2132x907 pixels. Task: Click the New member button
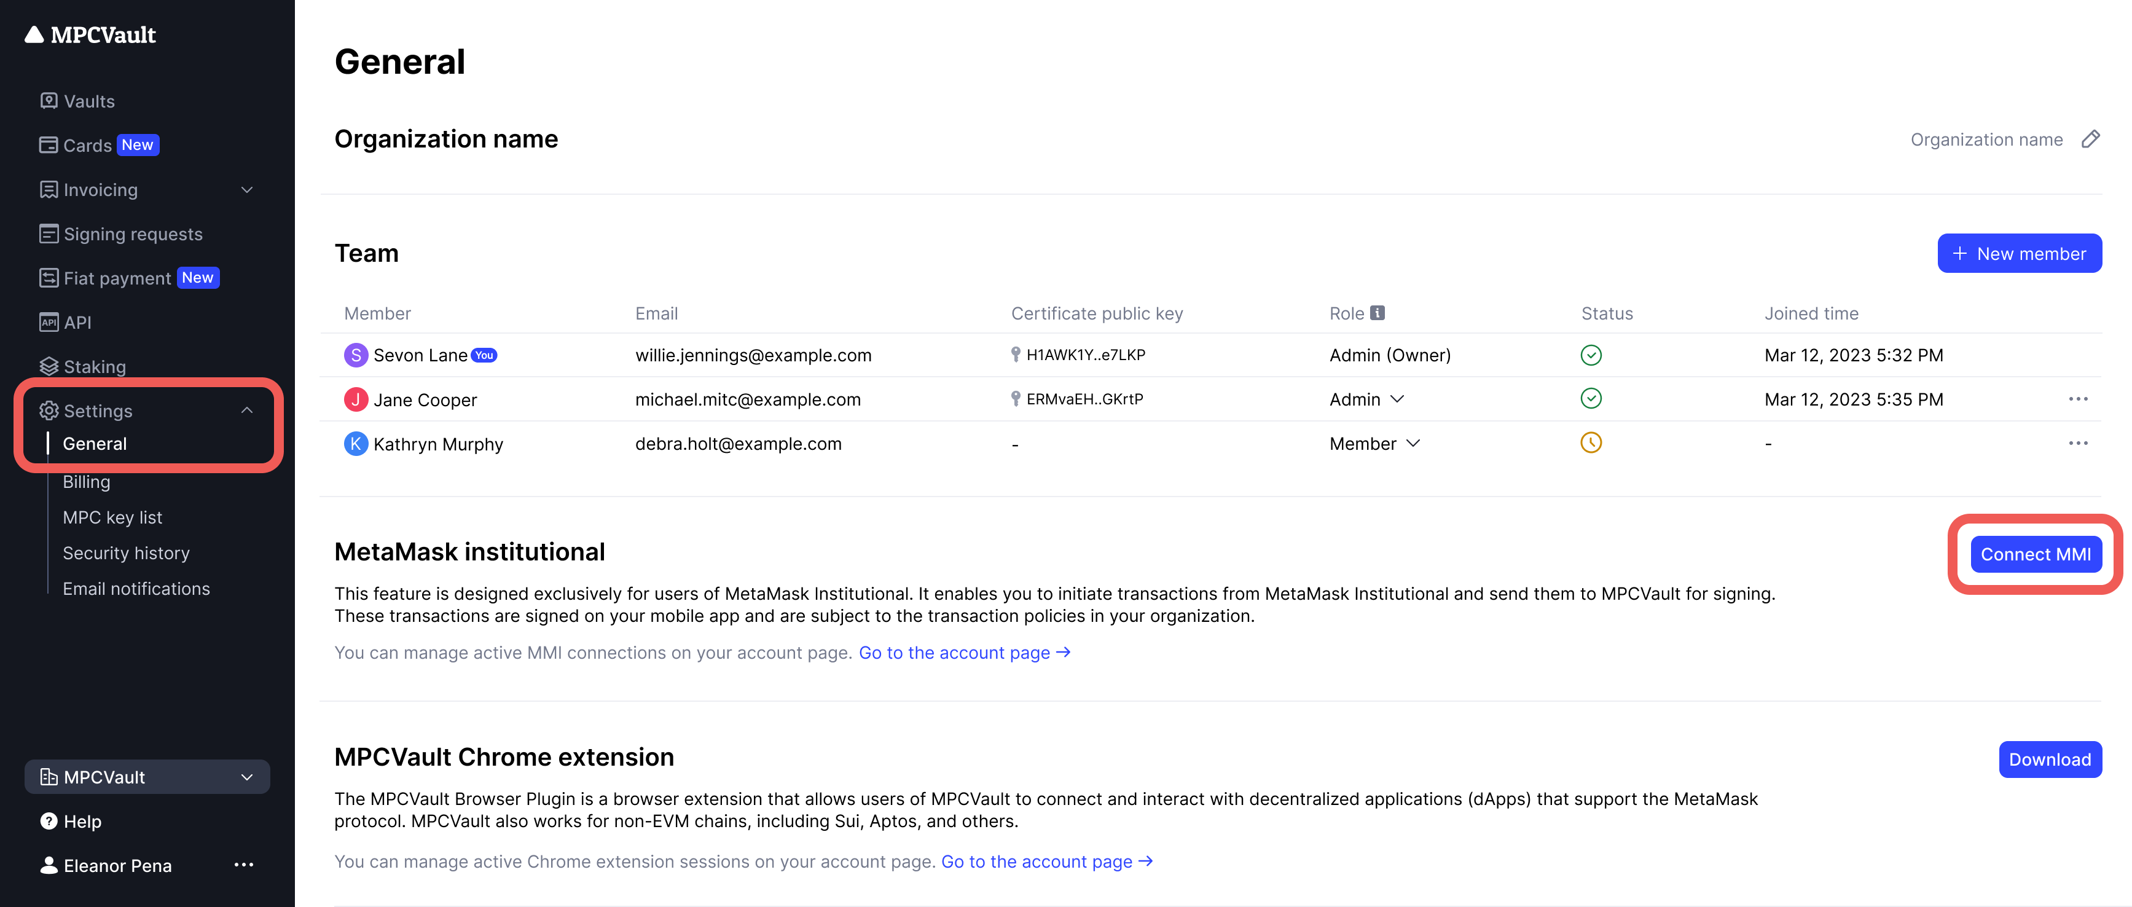[x=2018, y=253]
